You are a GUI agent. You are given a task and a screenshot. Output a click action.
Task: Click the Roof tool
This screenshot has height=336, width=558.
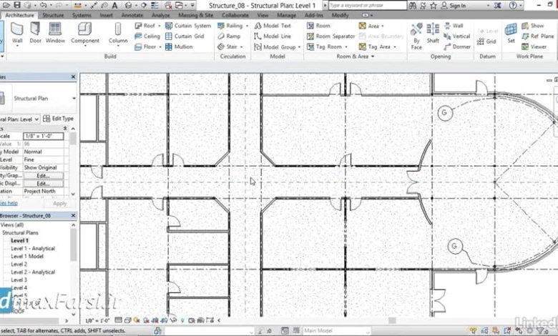click(x=145, y=26)
